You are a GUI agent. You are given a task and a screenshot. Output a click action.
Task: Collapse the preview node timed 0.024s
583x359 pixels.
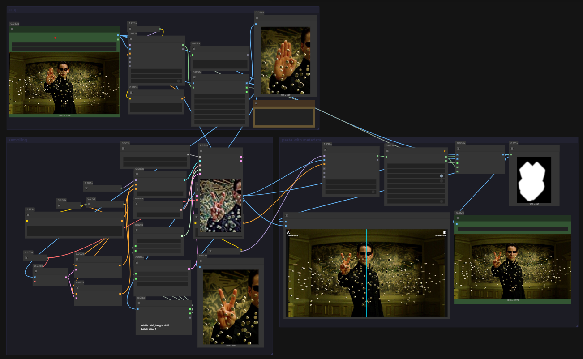(257, 18)
